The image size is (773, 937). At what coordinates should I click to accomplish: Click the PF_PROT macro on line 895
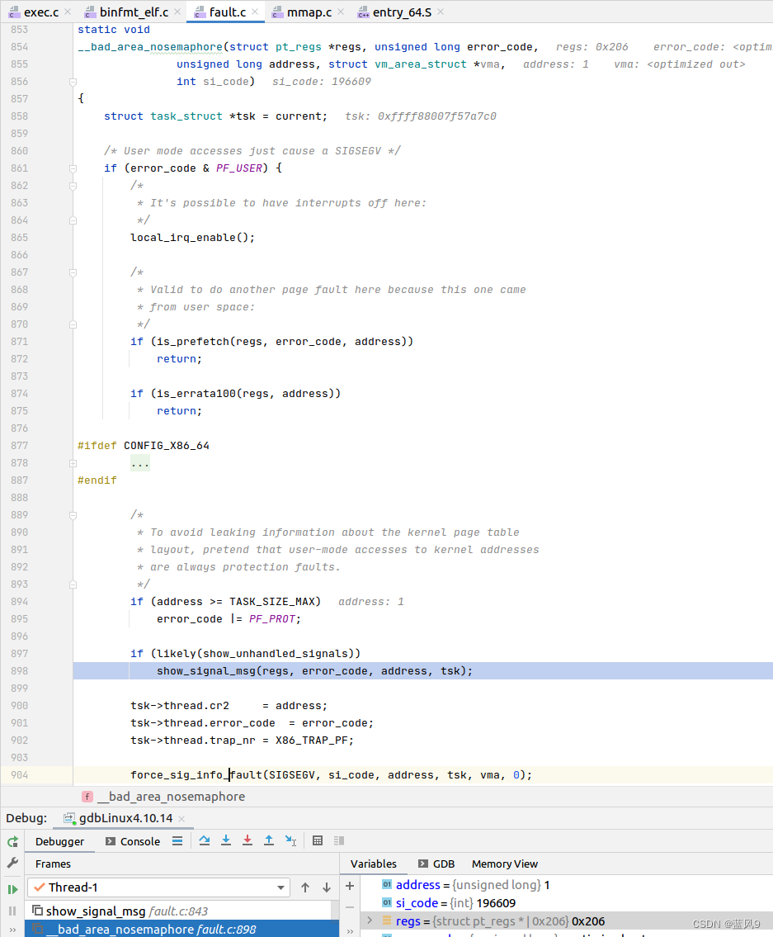[271, 619]
